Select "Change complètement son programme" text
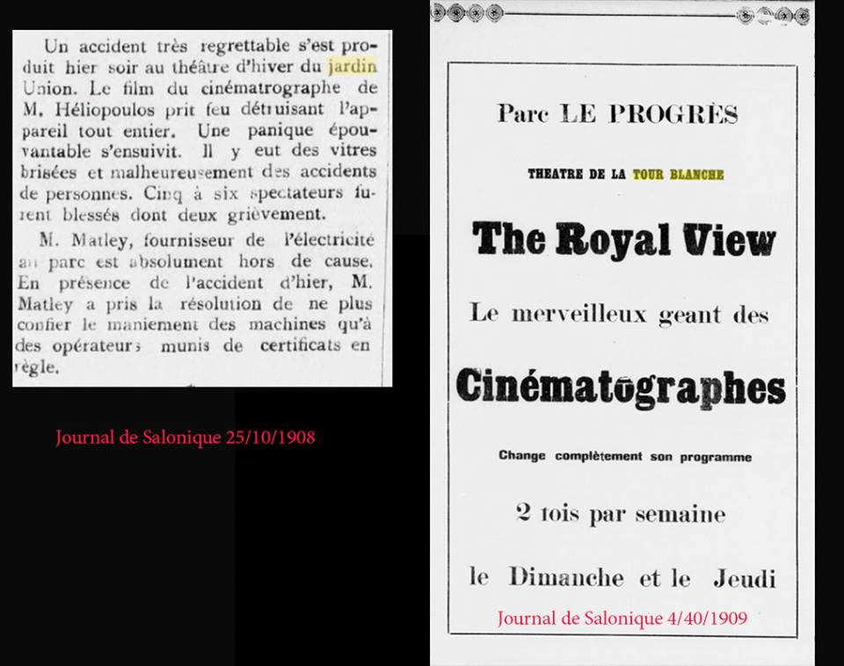 tap(625, 456)
